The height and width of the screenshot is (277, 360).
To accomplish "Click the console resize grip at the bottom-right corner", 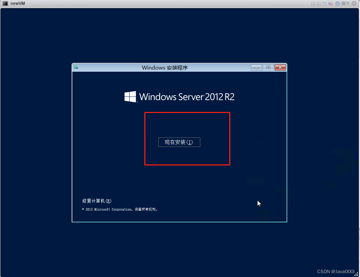I will [356, 274].
